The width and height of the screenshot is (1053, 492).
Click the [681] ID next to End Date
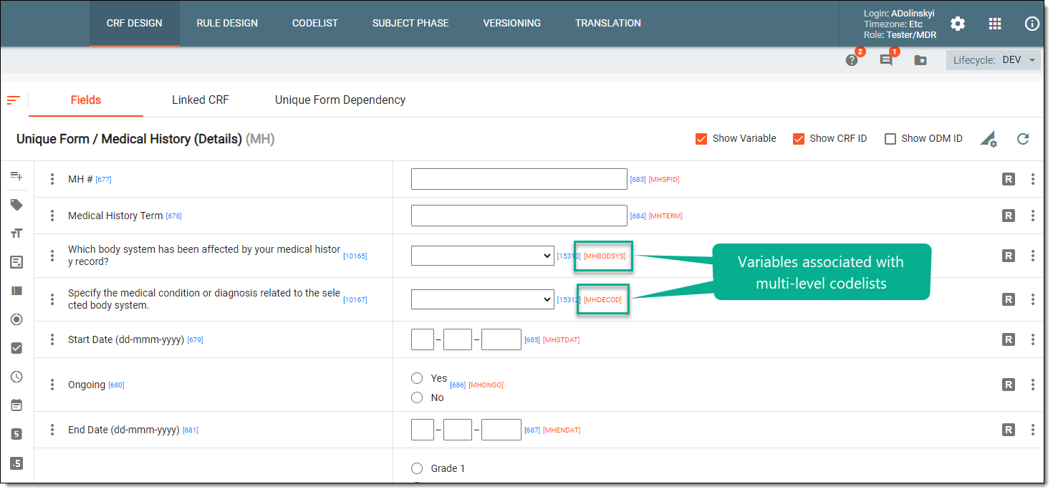click(191, 430)
